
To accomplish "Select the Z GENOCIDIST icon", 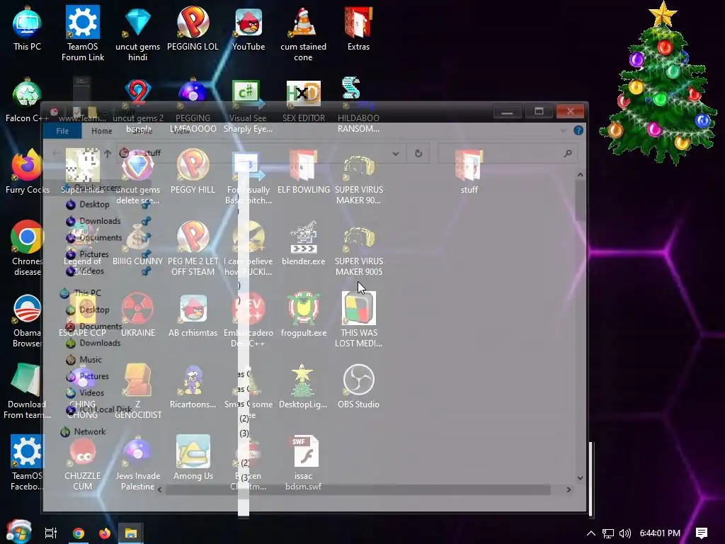I will 137,380.
